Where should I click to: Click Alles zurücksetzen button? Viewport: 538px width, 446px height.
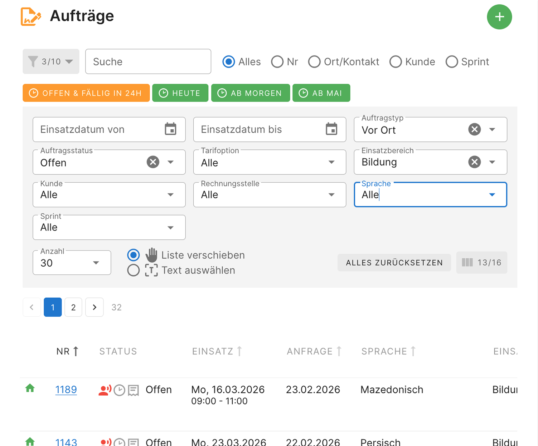394,263
